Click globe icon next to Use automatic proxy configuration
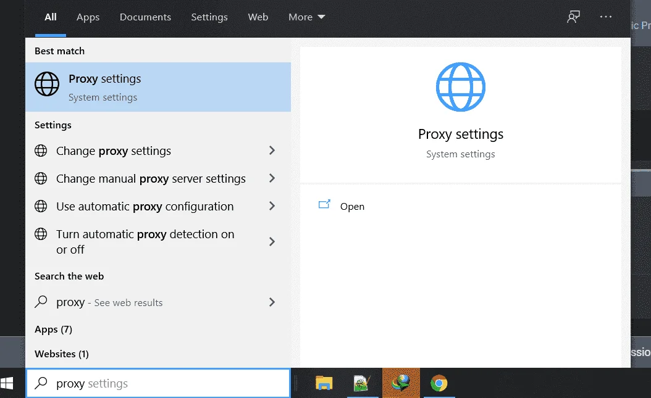The height and width of the screenshot is (398, 651). (41, 206)
